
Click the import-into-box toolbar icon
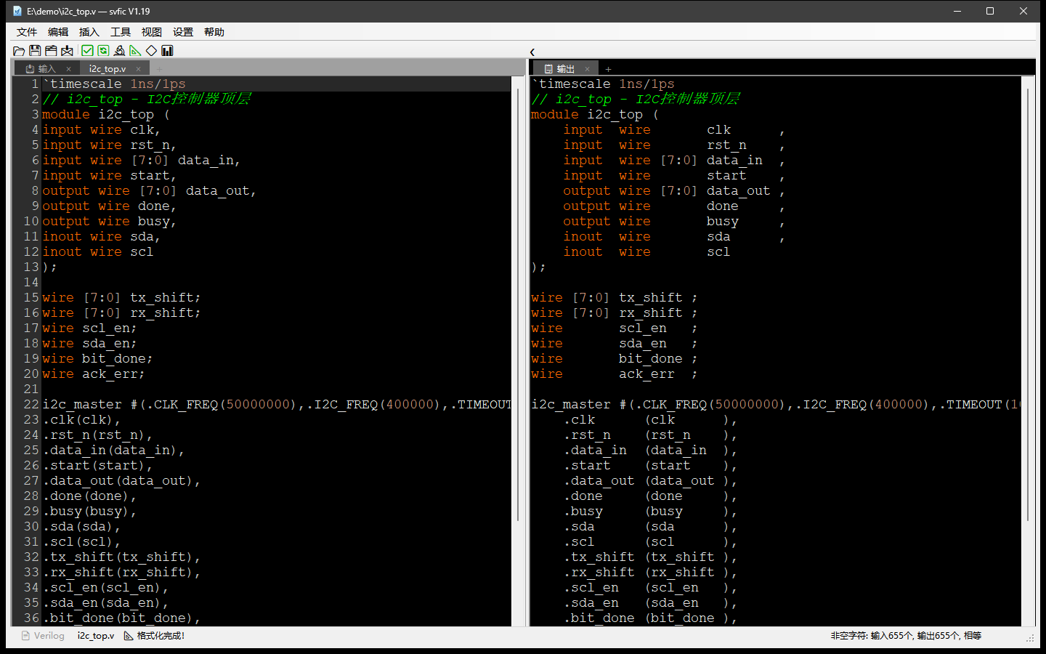point(67,51)
